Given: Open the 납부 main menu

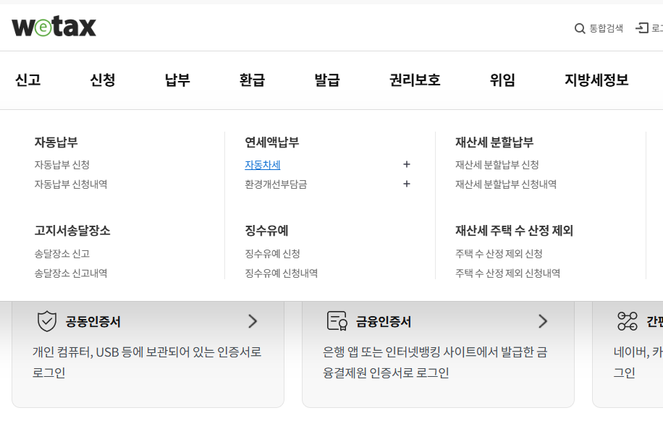Looking at the screenshot, I should (x=177, y=80).
